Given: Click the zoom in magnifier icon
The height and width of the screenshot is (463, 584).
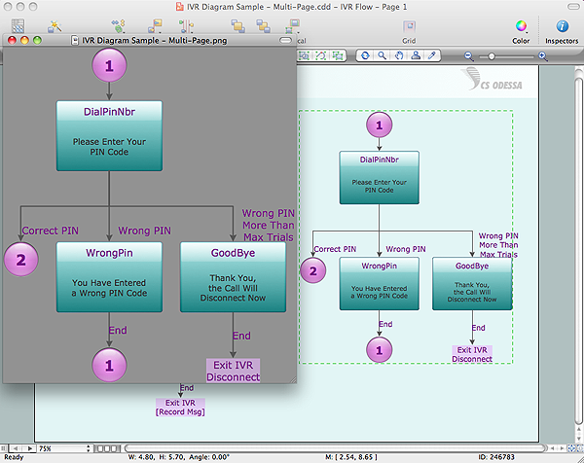Looking at the screenshot, I should point(543,57).
